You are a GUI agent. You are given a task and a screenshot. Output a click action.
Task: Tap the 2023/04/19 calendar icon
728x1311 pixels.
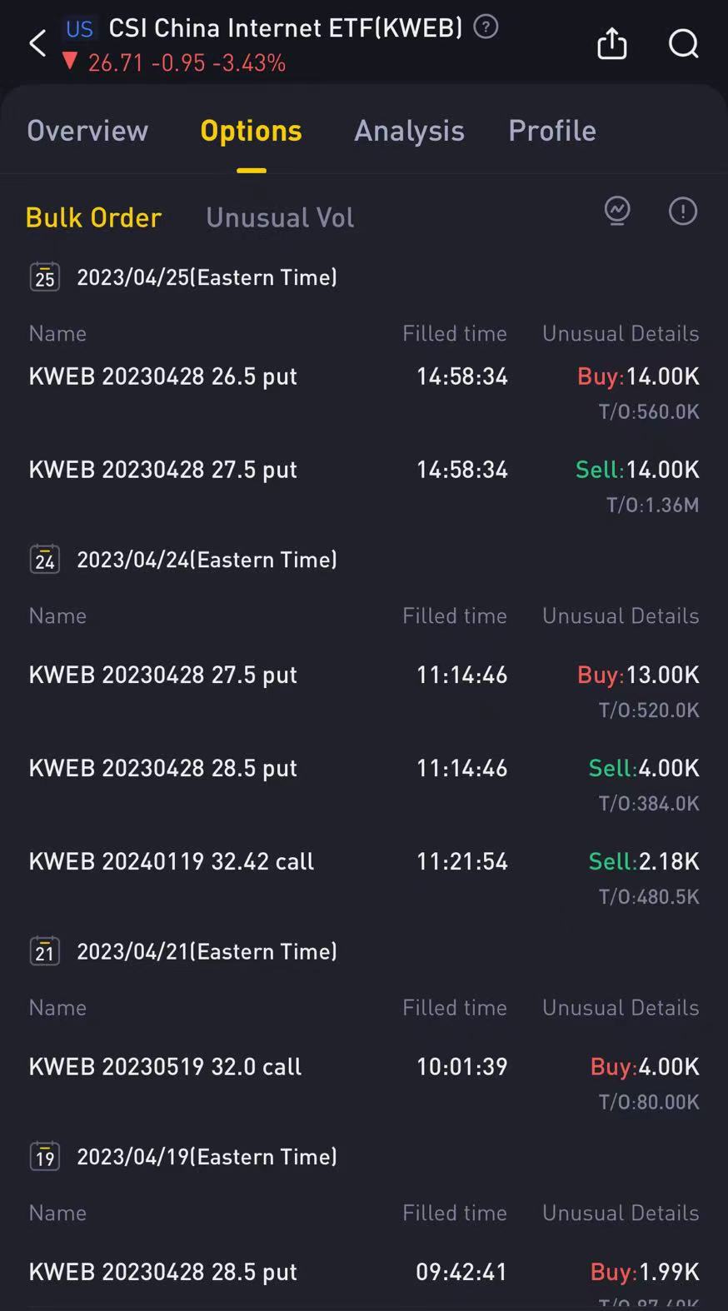pos(45,1156)
